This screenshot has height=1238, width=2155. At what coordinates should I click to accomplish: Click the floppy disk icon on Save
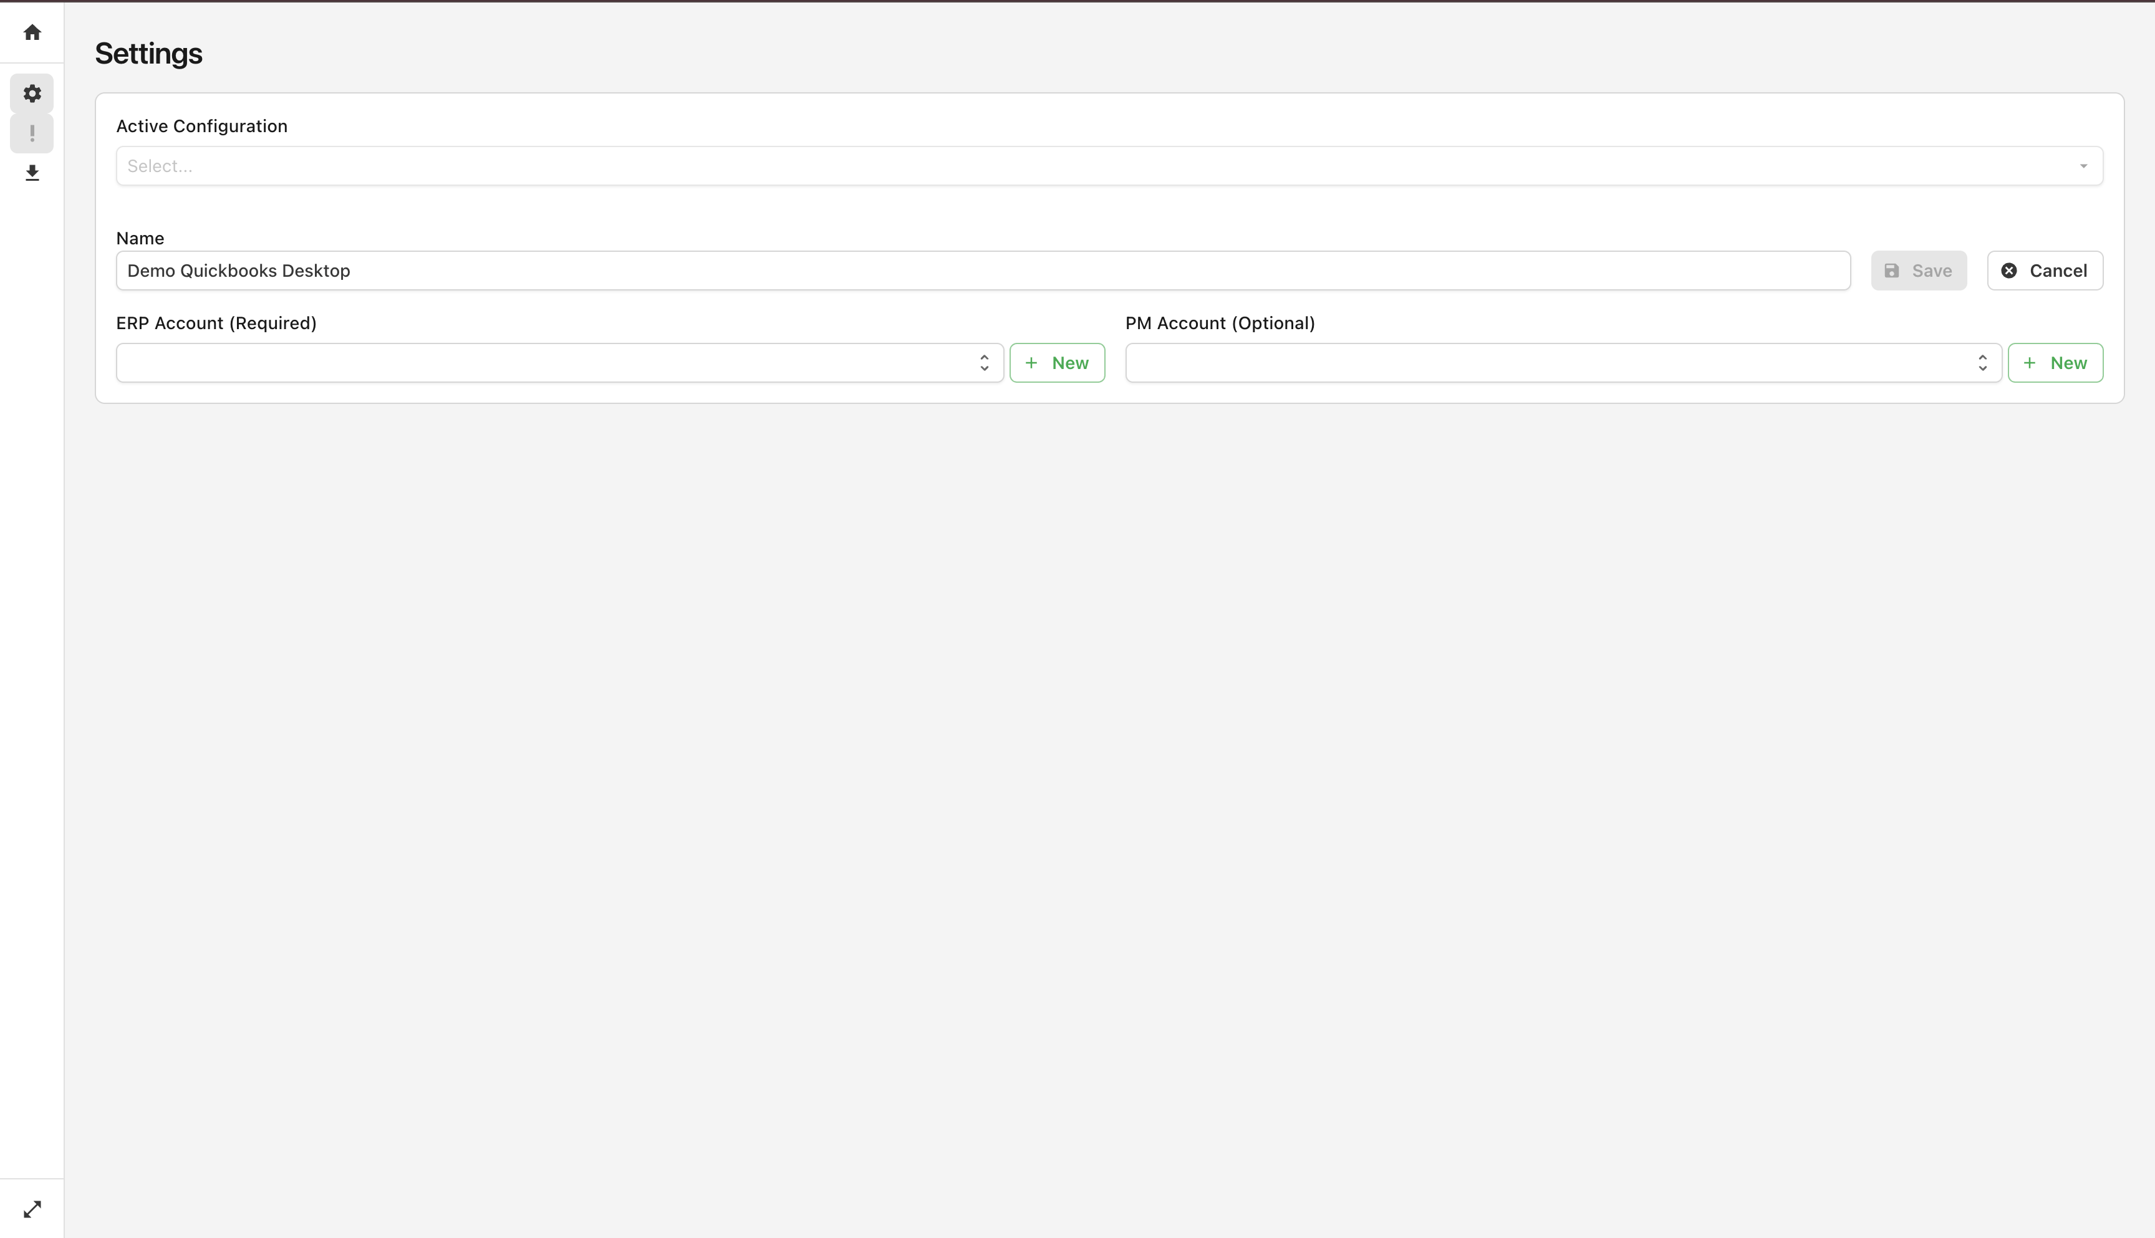pyautogui.click(x=1892, y=271)
